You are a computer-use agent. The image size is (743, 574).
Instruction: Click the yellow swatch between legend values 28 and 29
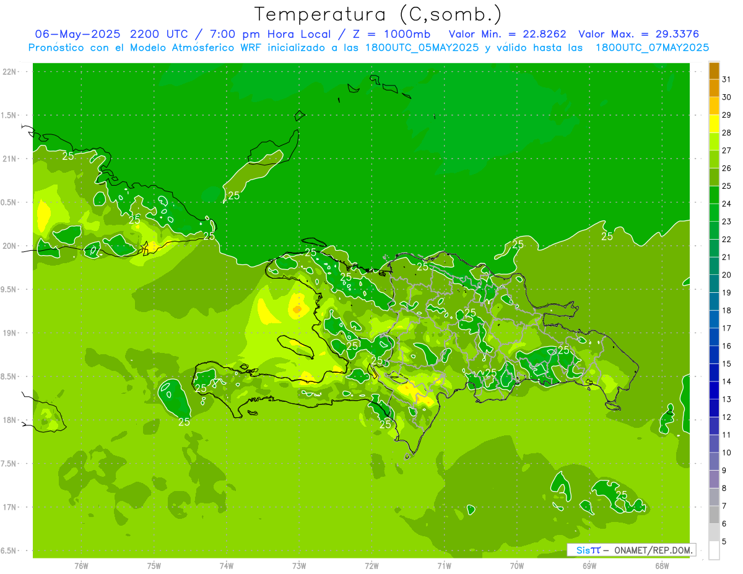[714, 124]
